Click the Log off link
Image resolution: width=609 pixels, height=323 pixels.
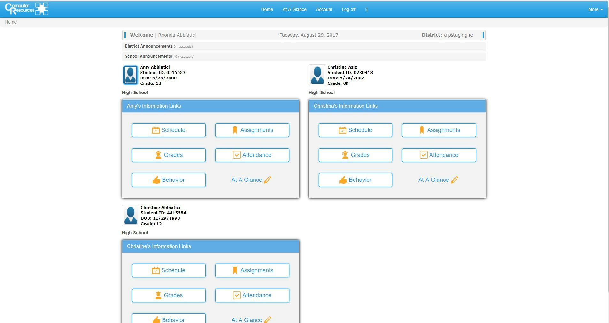coord(348,9)
